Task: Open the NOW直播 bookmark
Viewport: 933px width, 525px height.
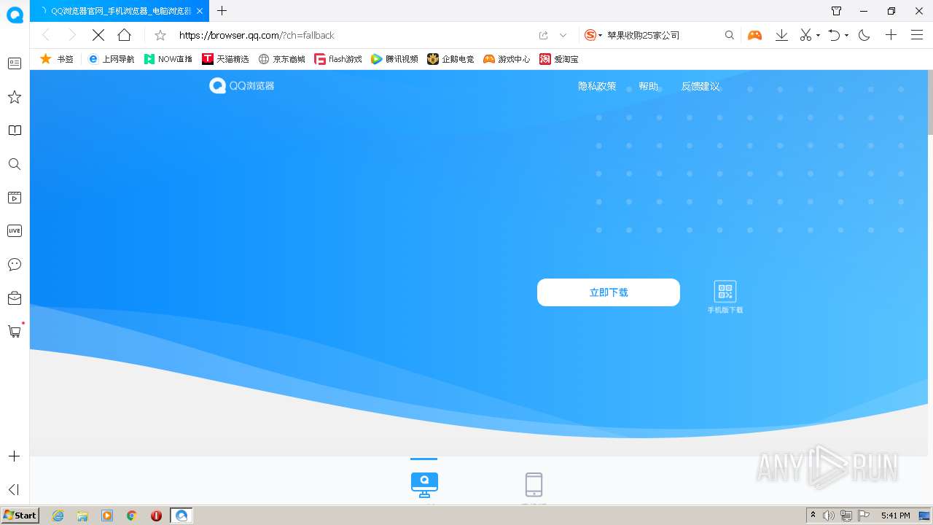Action: [x=168, y=59]
